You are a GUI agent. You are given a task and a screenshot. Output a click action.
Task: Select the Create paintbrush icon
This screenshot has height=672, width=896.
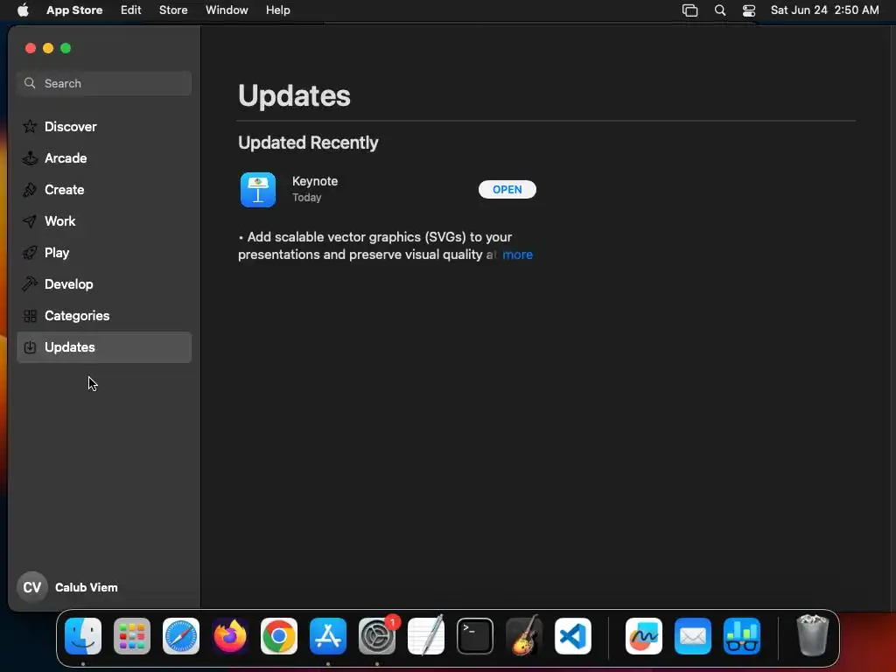pos(30,190)
